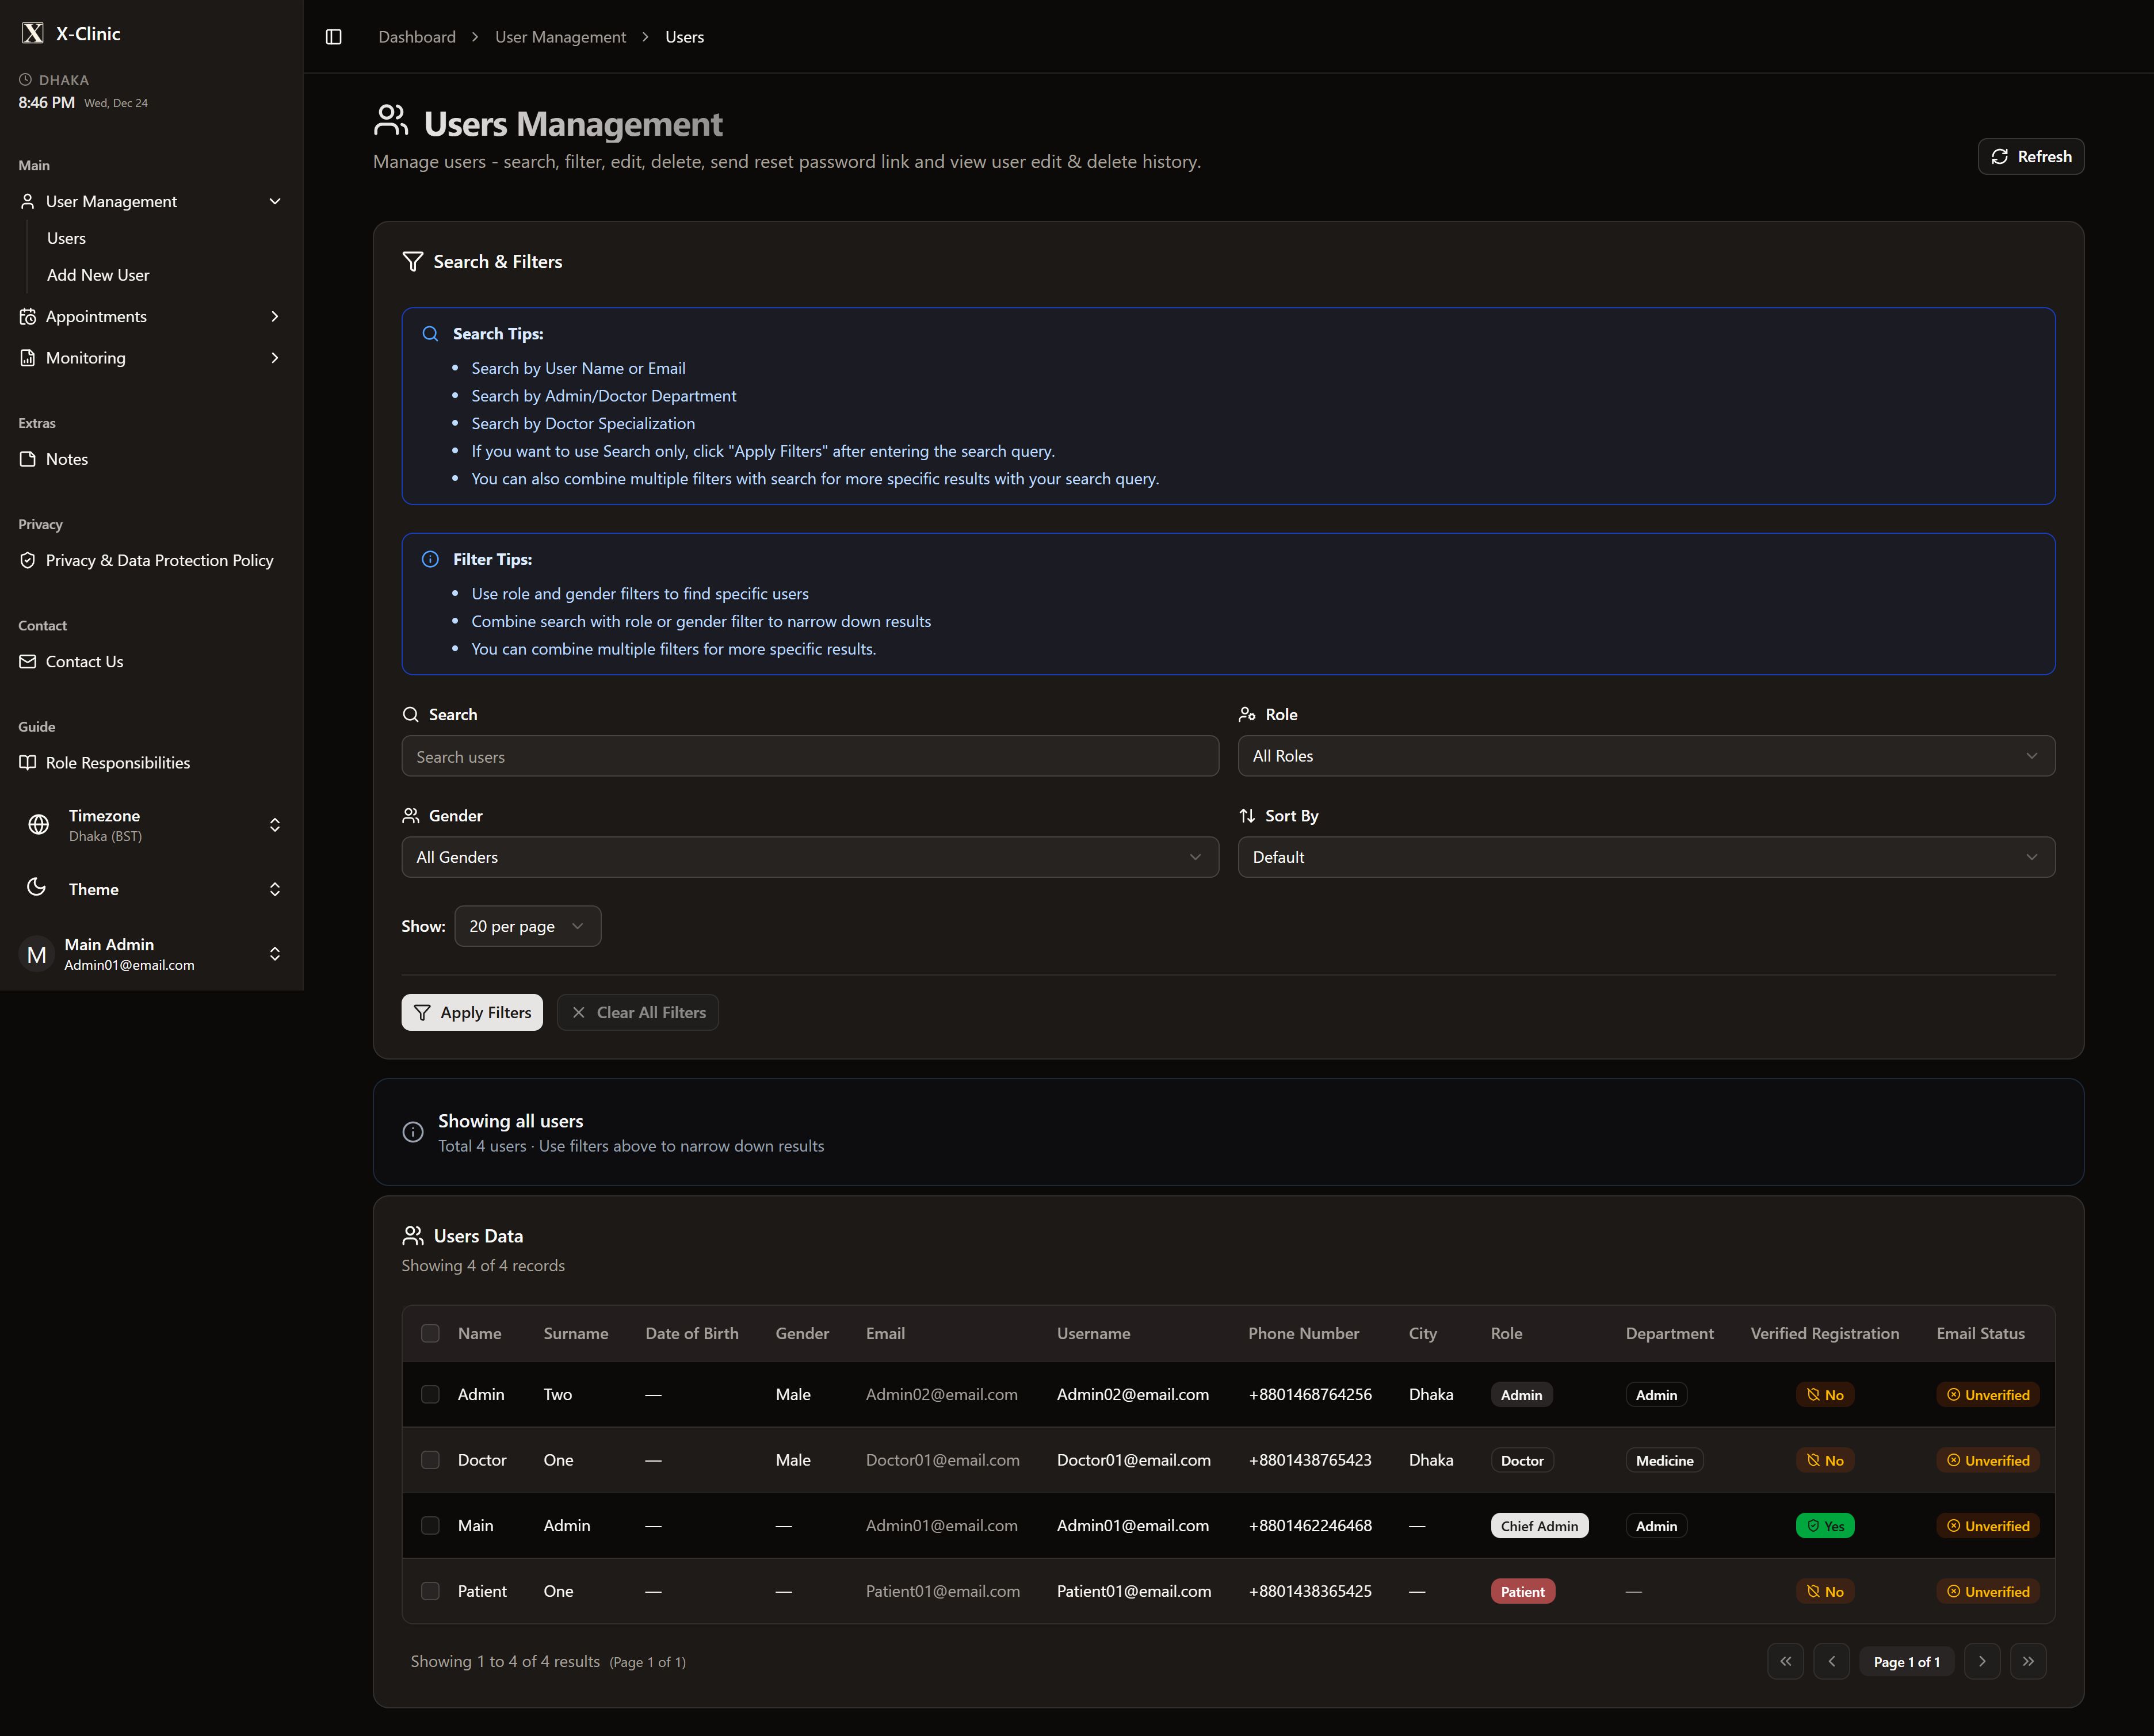
Task: Change the 20 per page selector
Action: (x=527, y=926)
